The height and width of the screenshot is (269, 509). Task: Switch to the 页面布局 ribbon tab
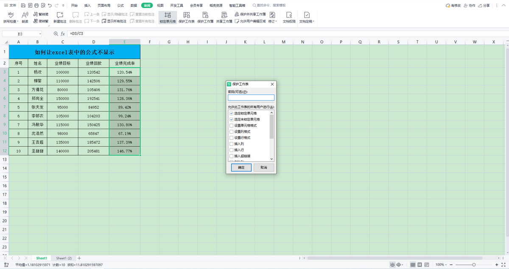104,6
